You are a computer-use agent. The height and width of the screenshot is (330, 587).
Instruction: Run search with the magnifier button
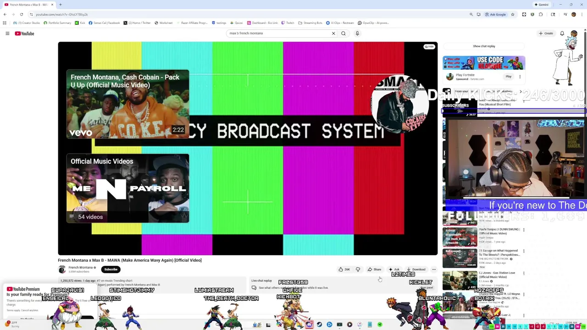[x=343, y=33]
